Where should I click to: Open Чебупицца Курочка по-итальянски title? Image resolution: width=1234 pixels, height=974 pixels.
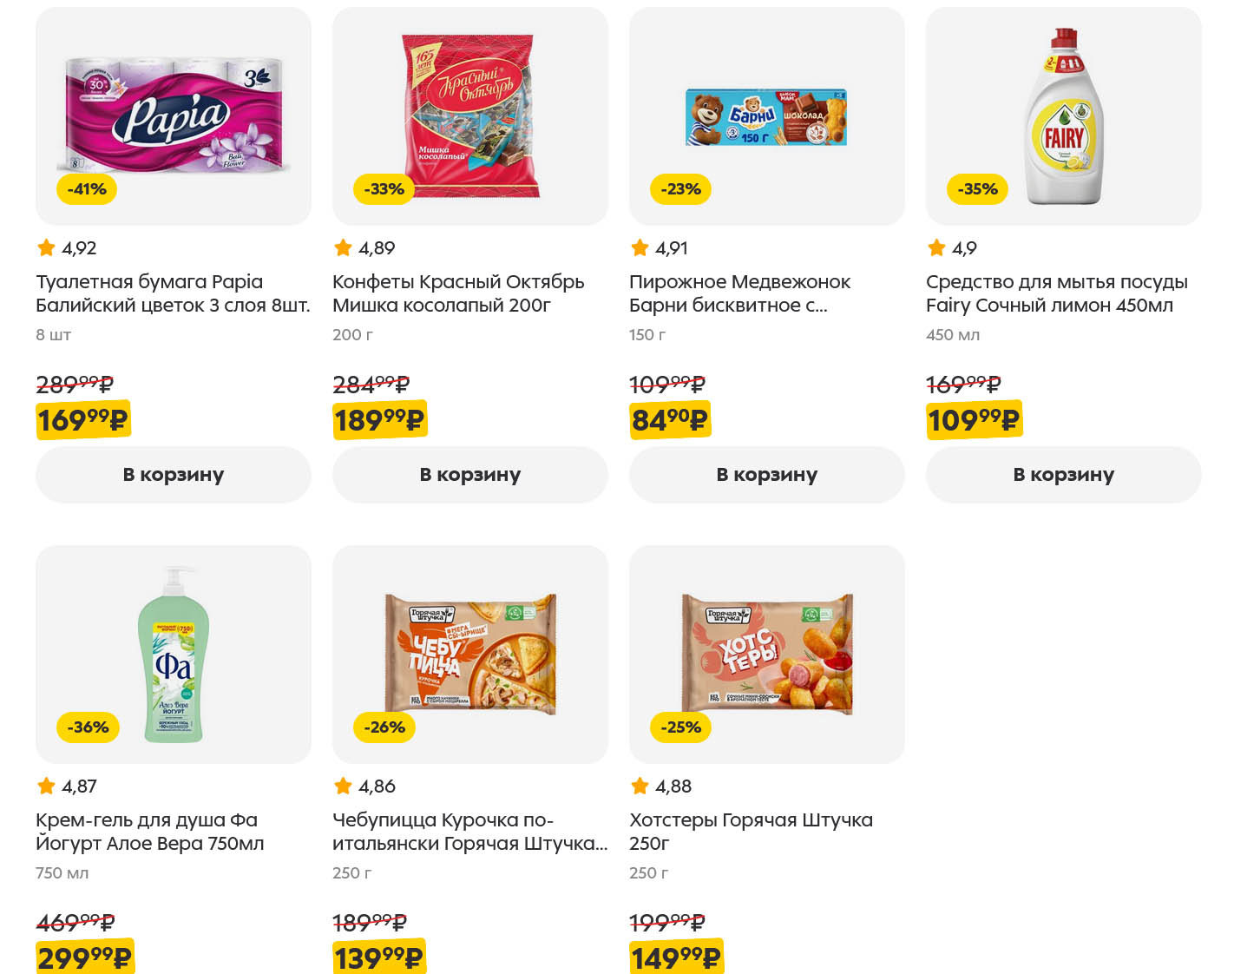click(x=469, y=832)
